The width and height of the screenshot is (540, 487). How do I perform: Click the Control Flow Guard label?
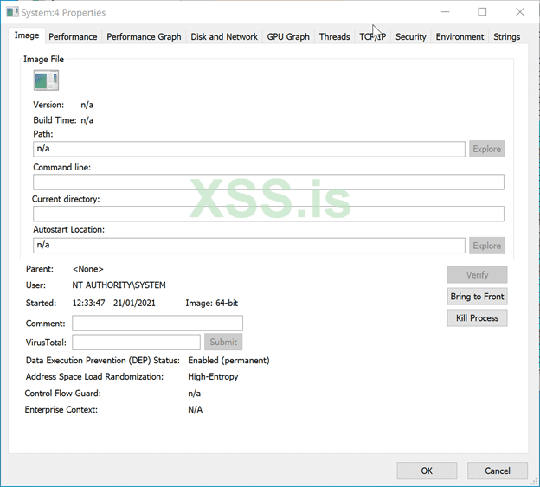point(62,393)
